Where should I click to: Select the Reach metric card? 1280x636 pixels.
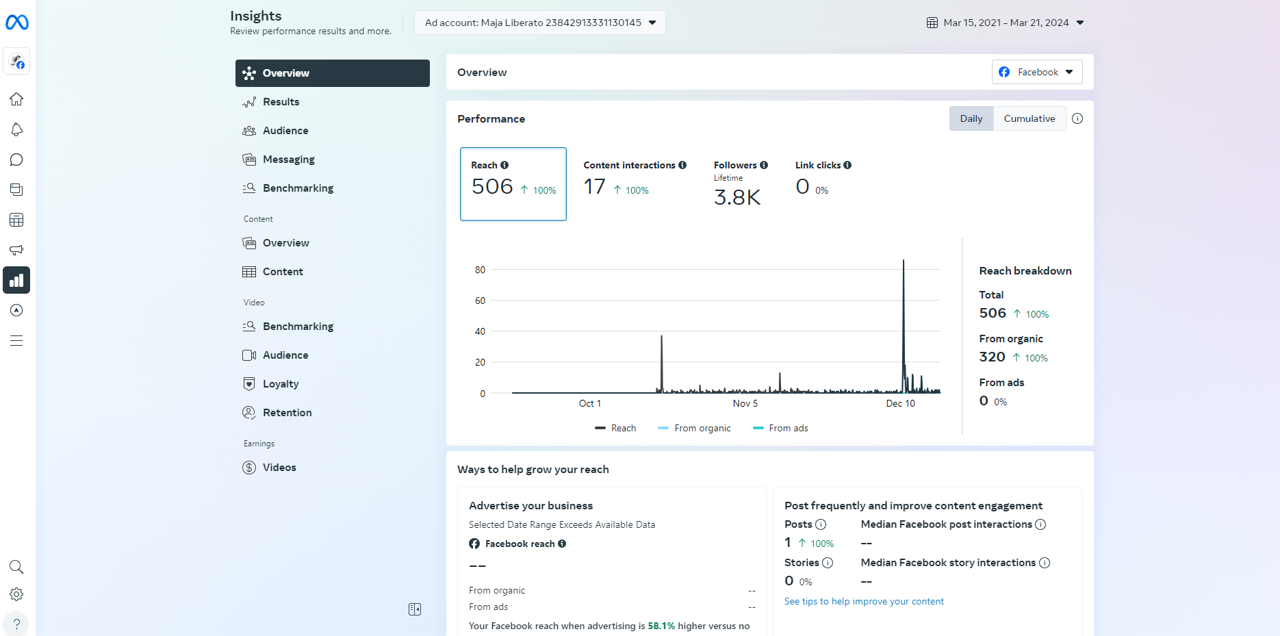[513, 184]
